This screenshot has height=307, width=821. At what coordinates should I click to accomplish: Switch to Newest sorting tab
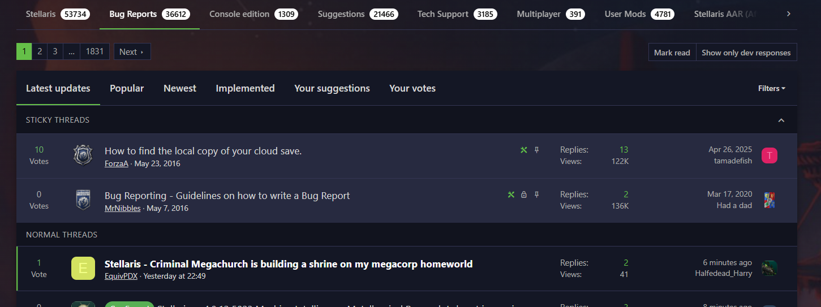coord(180,88)
